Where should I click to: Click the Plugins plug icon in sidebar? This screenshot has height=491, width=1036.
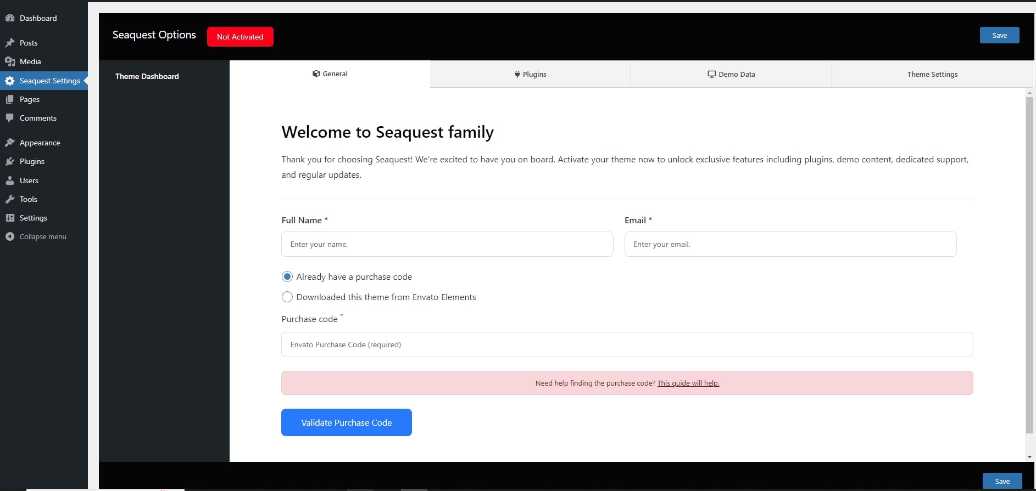tap(10, 161)
